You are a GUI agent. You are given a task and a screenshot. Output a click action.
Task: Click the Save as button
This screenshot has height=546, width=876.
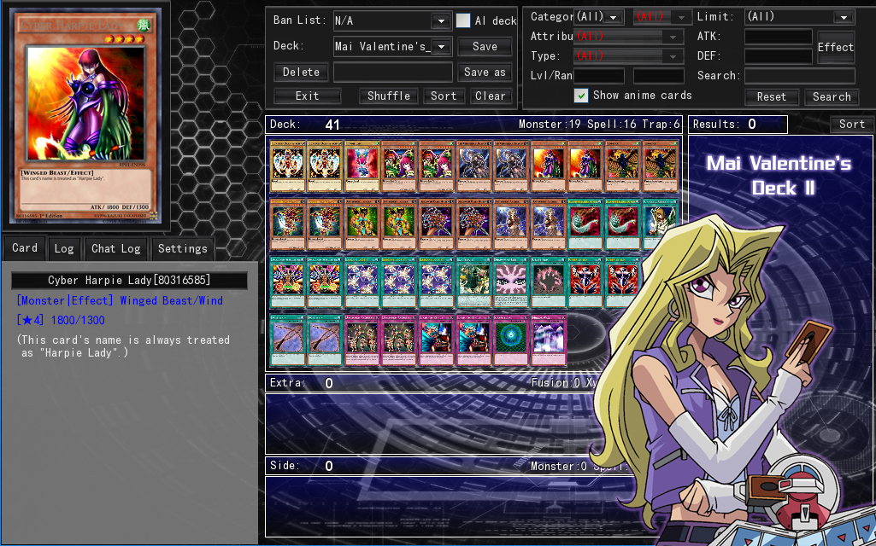[485, 72]
